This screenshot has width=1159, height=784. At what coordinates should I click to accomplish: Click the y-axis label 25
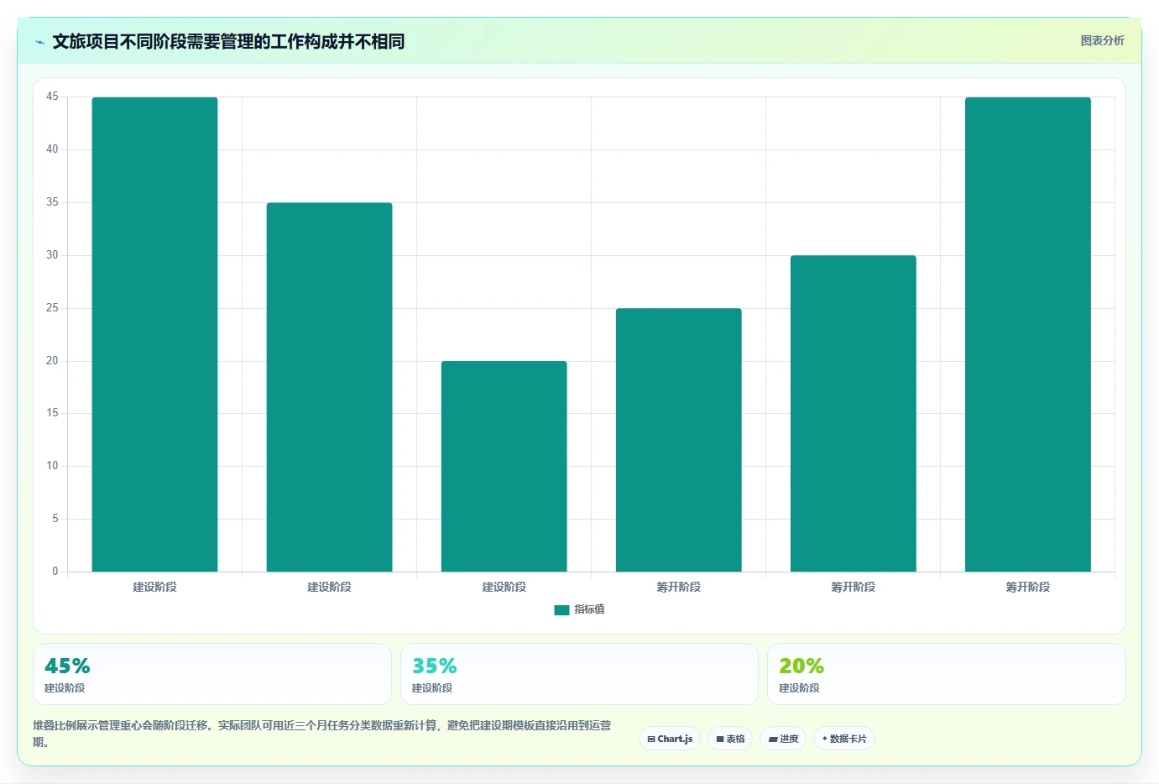point(52,308)
